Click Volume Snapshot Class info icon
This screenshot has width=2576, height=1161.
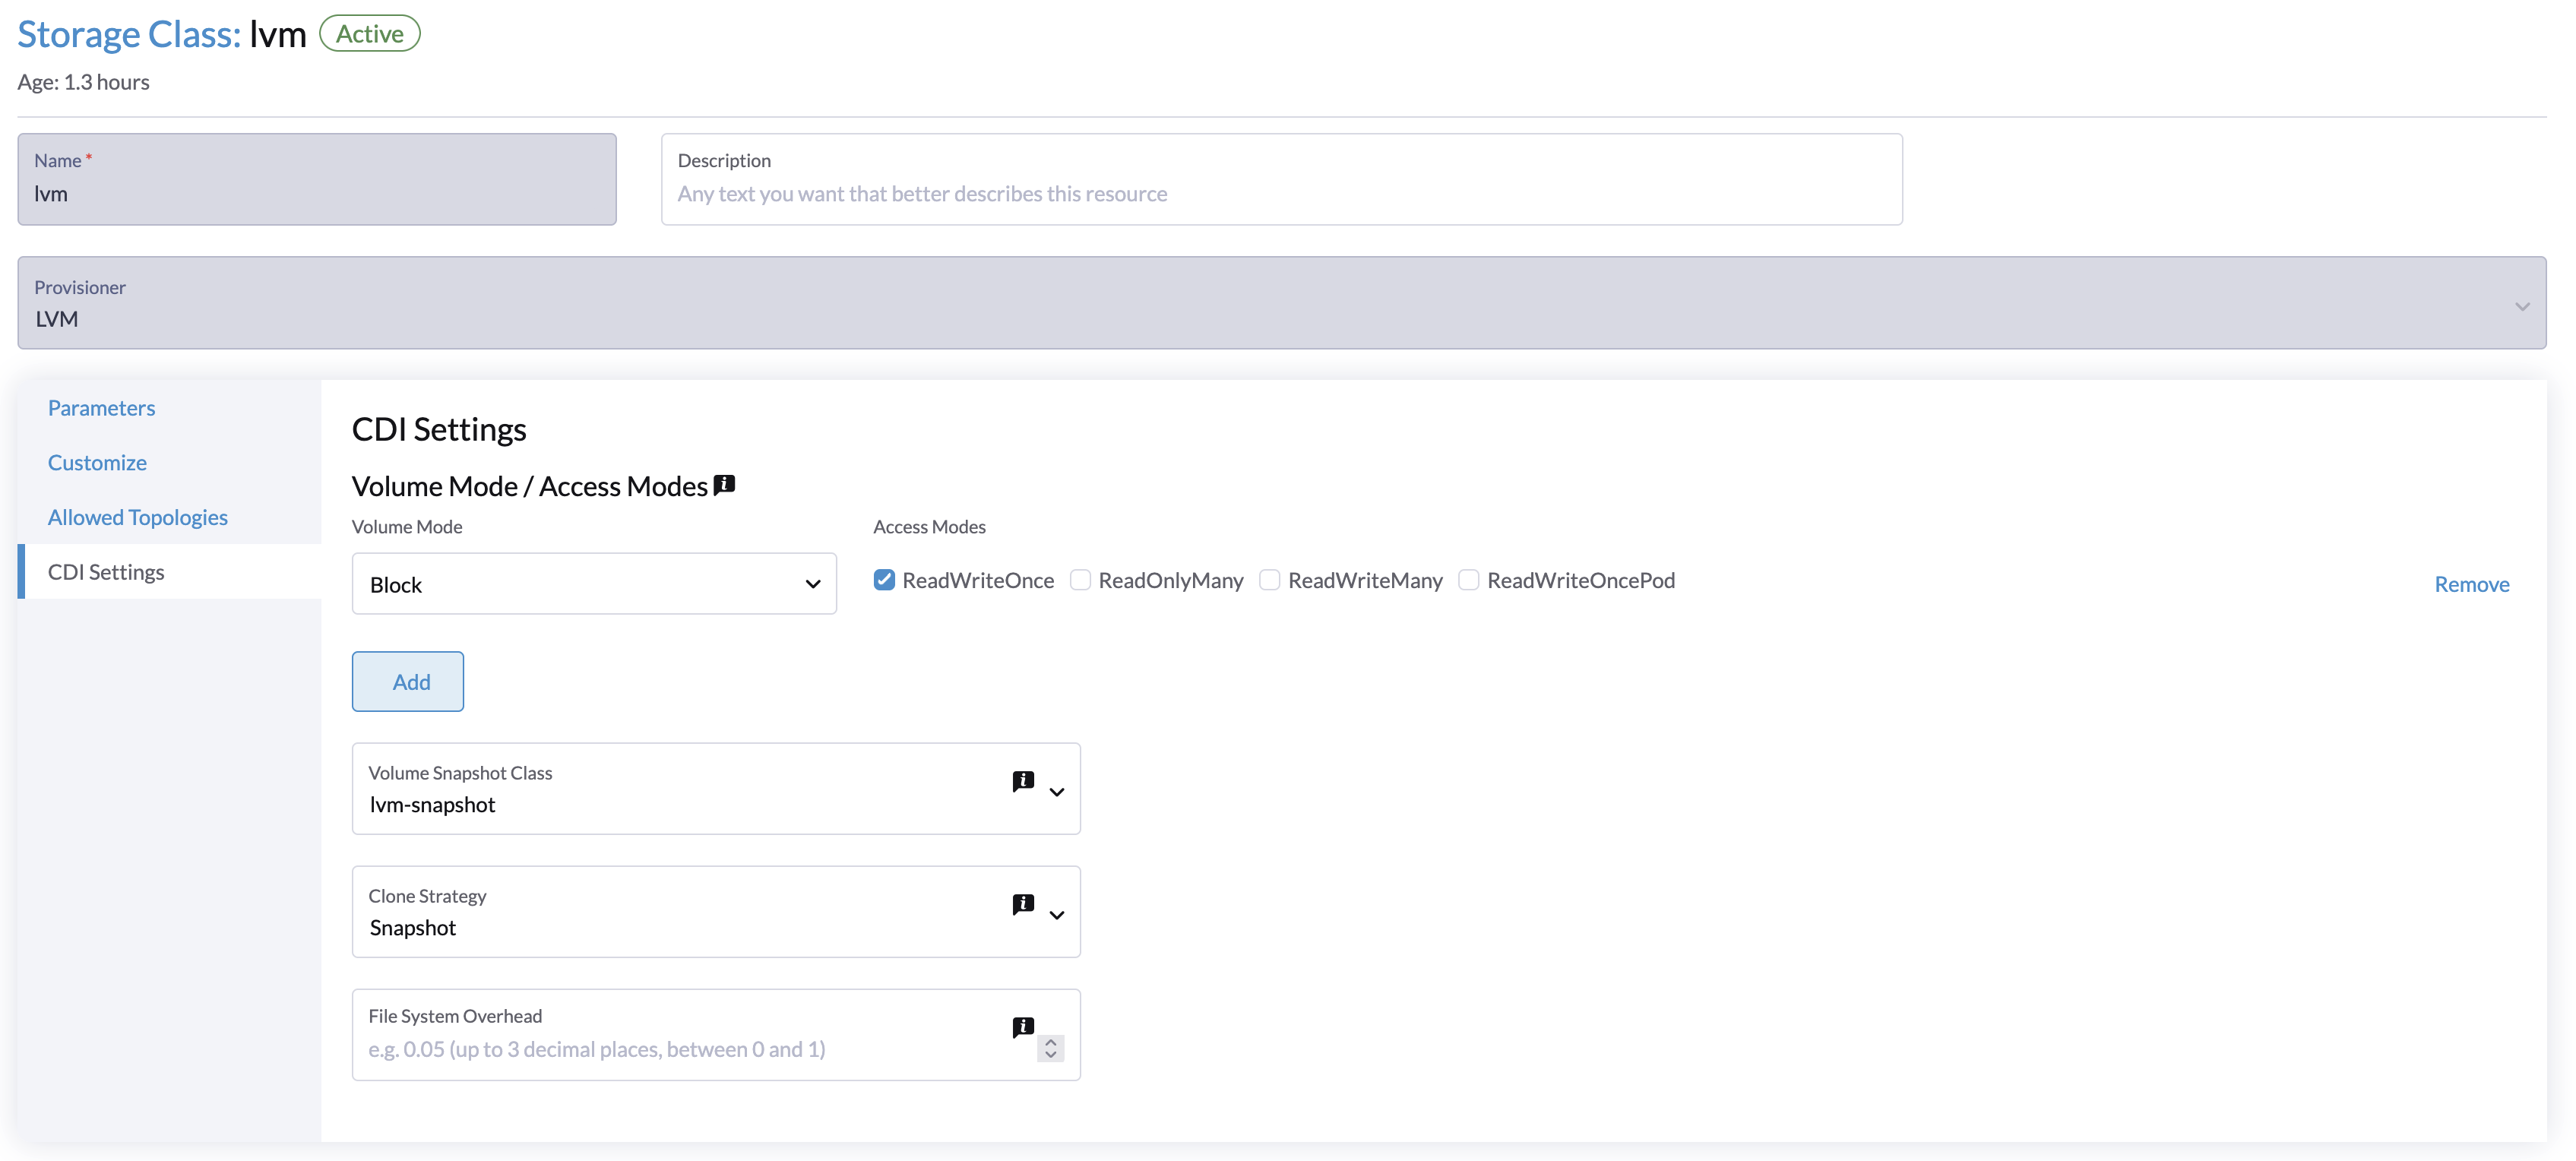pos(1022,780)
